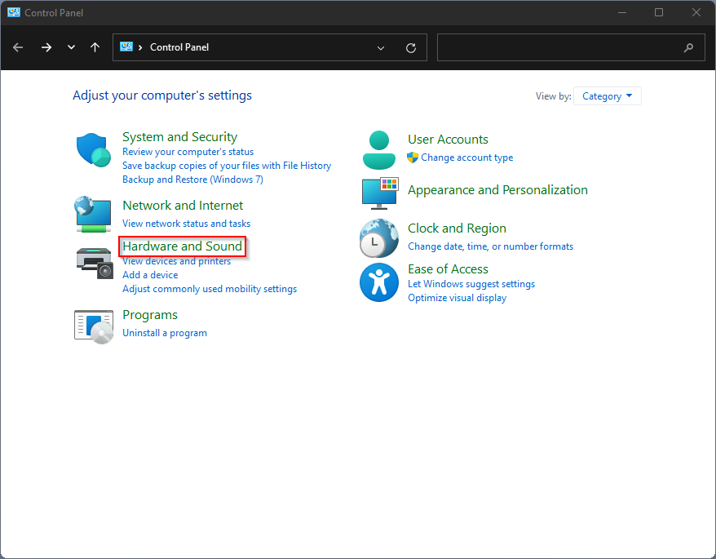The height and width of the screenshot is (559, 716).
Task: Select Let Windows suggest settings
Action: [471, 284]
